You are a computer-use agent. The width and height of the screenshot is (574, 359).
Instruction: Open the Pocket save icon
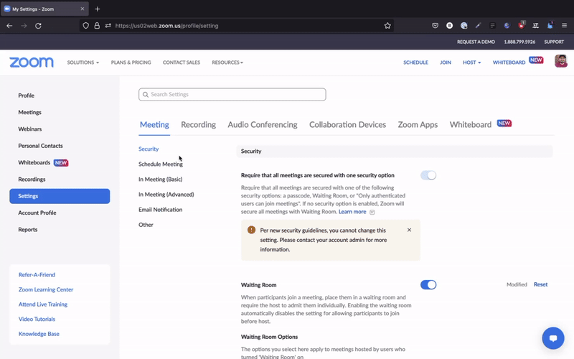coord(436,26)
